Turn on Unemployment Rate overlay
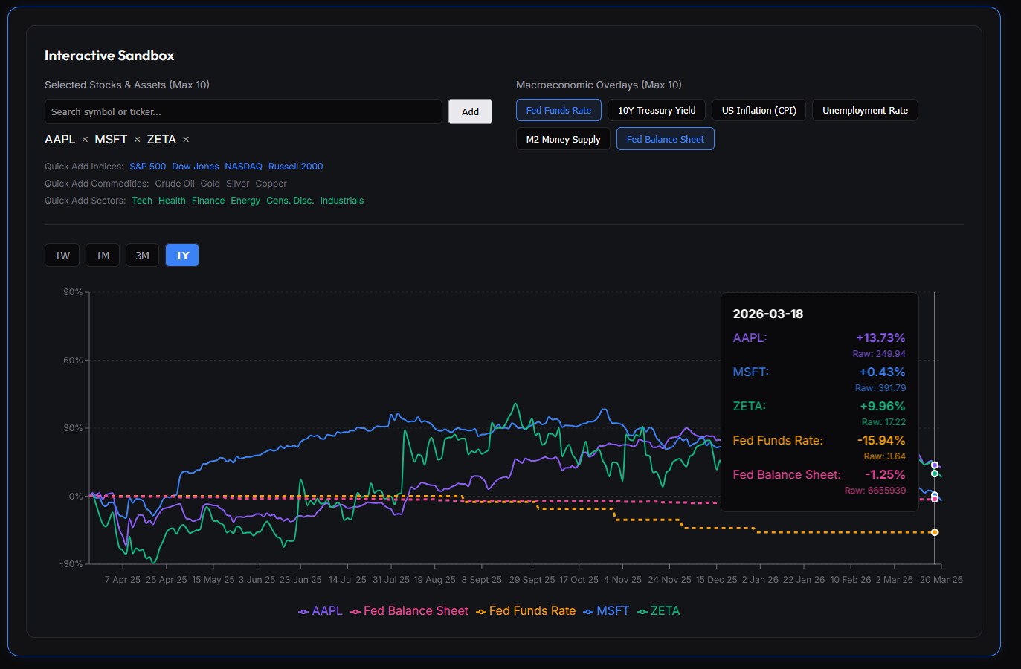The width and height of the screenshot is (1021, 669). point(865,111)
